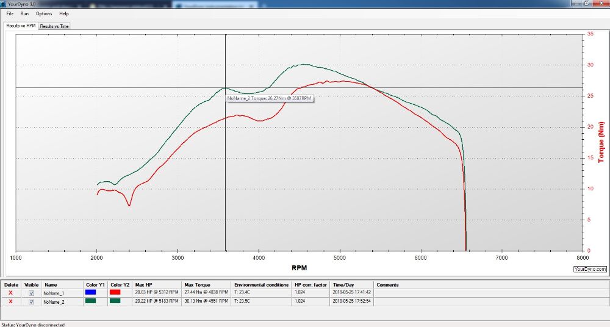
Task: Click the Comments column header
Action: [491, 285]
